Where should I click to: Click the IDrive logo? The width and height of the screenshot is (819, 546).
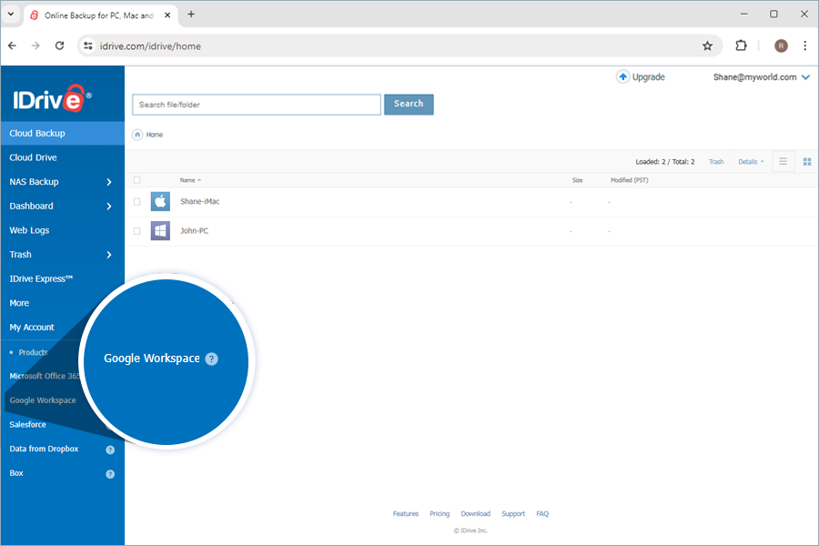pos(52,98)
